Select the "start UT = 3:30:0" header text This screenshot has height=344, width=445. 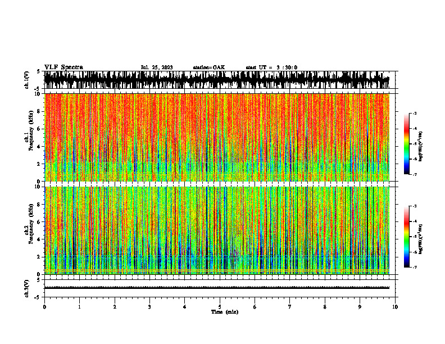[271, 67]
